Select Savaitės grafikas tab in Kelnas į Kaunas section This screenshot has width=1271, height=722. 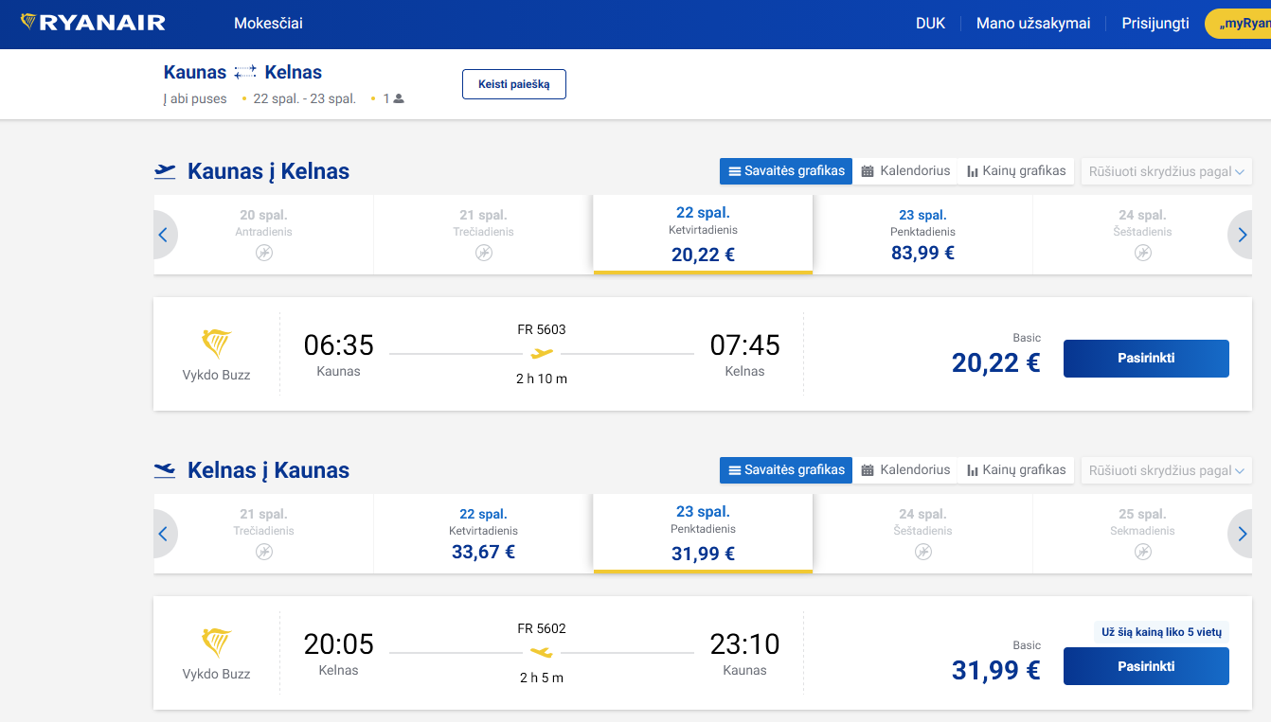click(786, 470)
